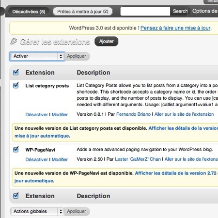Click the bottom Appliquer button
The width and height of the screenshot is (218, 218).
77,211
